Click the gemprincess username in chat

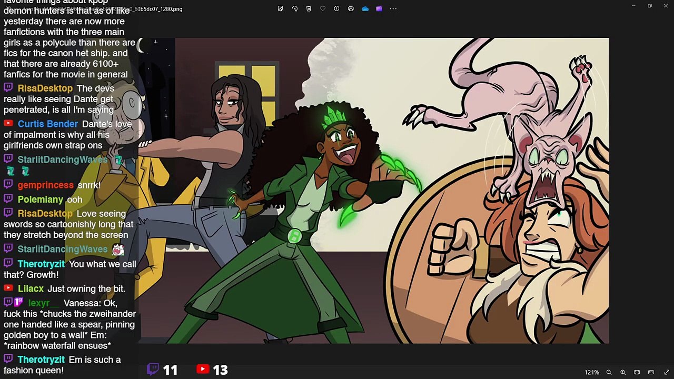click(x=45, y=185)
